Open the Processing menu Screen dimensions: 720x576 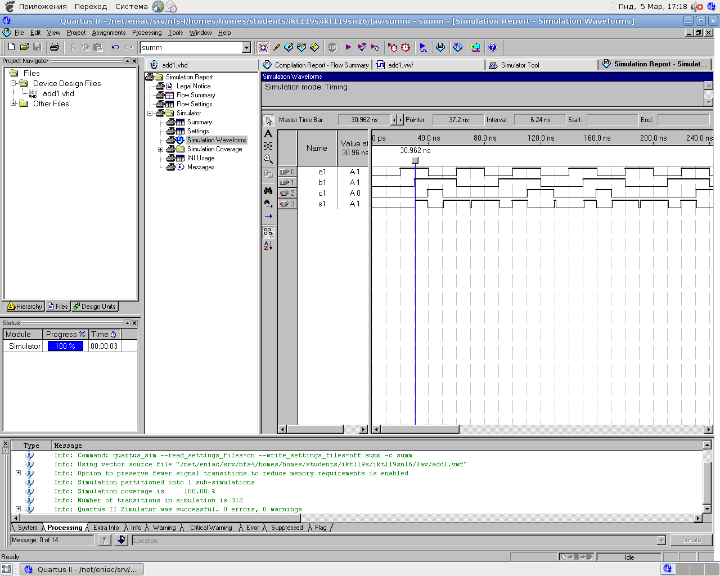[x=147, y=33]
